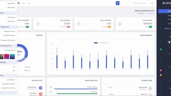
Task: Click the SALES ANALYTICS card heading
Action: pyautogui.click(x=91, y=81)
